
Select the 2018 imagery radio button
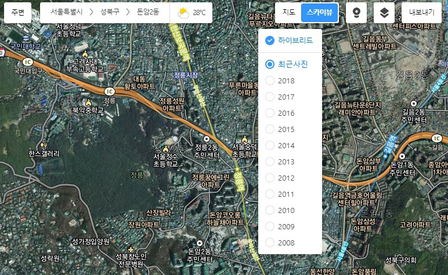270,80
